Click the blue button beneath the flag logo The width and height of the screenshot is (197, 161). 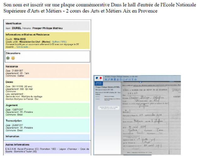99,84
